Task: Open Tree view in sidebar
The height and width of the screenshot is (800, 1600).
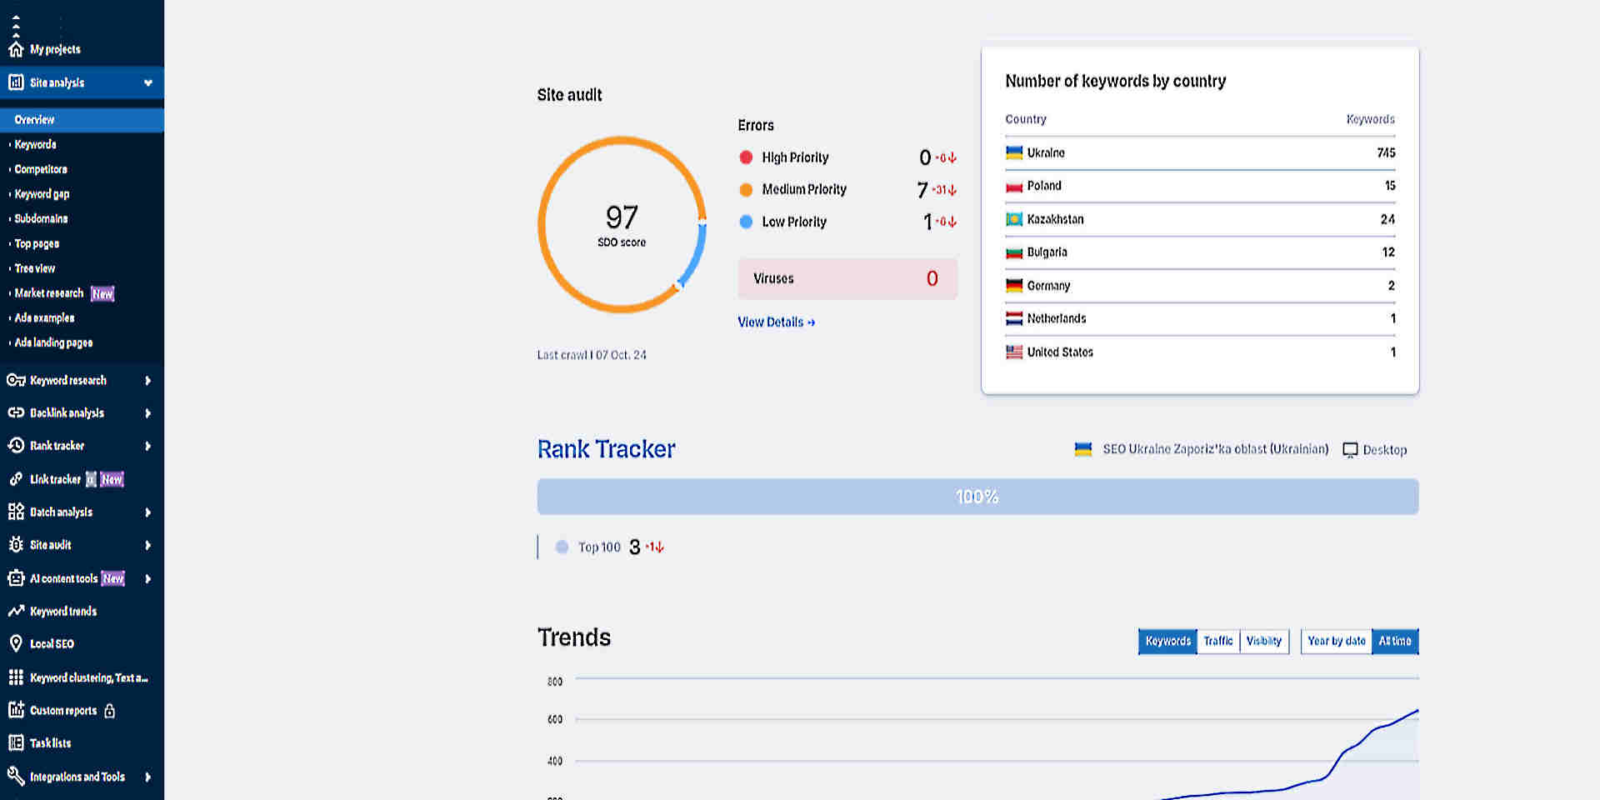Action: pos(34,268)
